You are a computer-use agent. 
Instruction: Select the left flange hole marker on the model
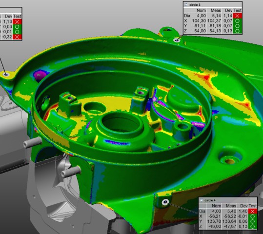click(6, 75)
